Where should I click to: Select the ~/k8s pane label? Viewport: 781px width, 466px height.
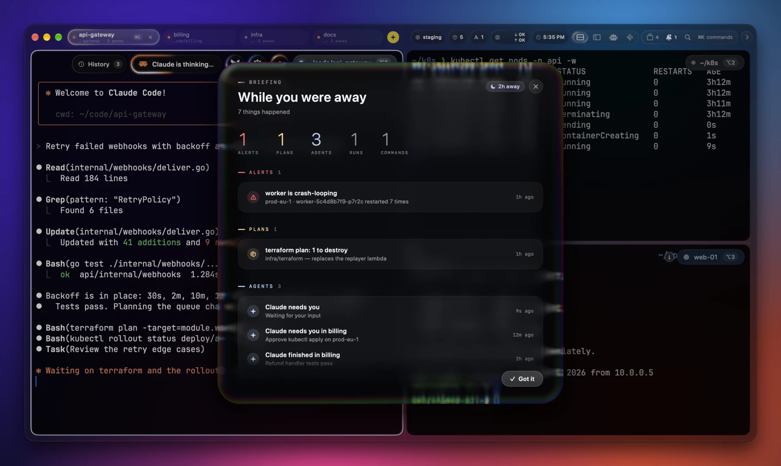pyautogui.click(x=715, y=63)
